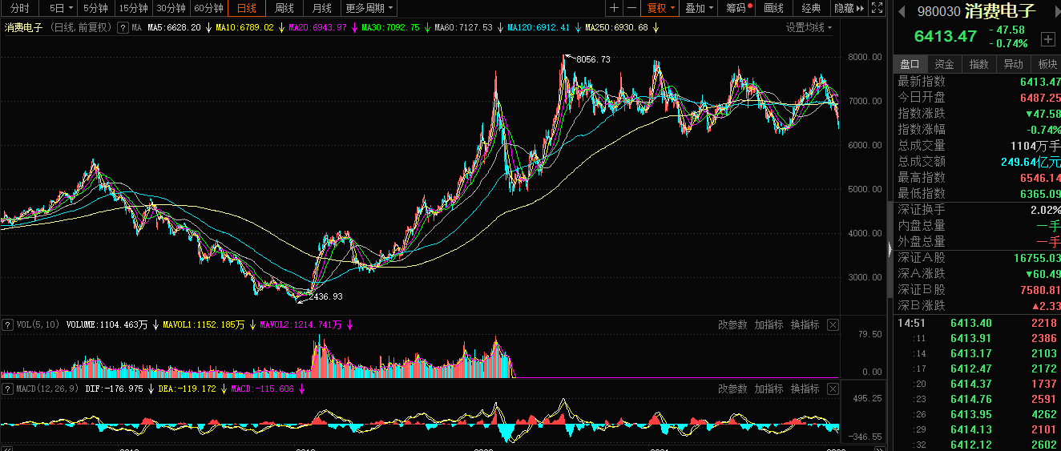The image size is (1061, 451).
Task: Open MACD help question mark icon
Action: tap(8, 389)
